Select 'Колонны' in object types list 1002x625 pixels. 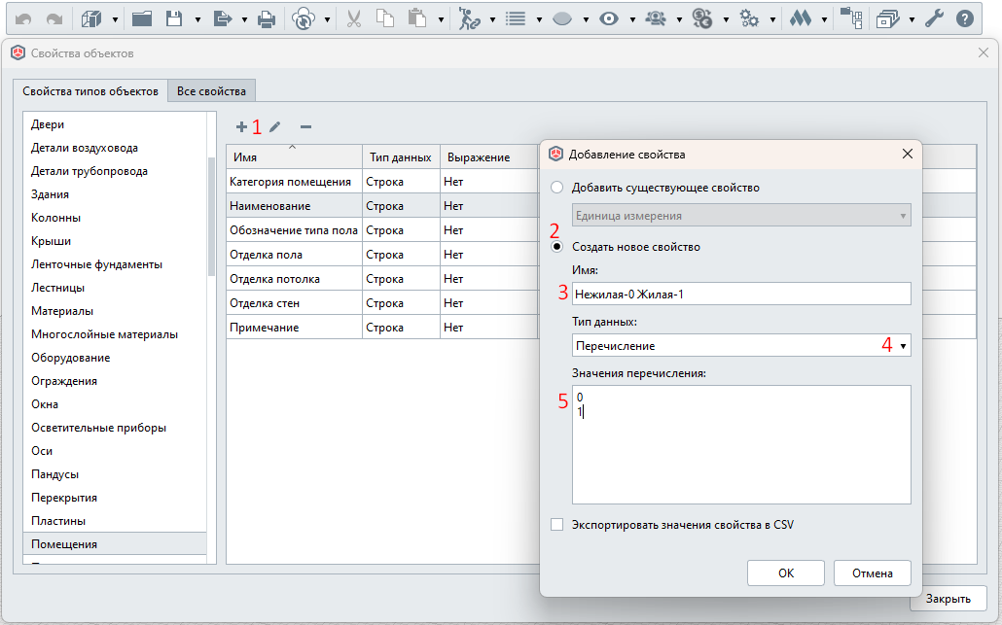pyautogui.click(x=115, y=218)
